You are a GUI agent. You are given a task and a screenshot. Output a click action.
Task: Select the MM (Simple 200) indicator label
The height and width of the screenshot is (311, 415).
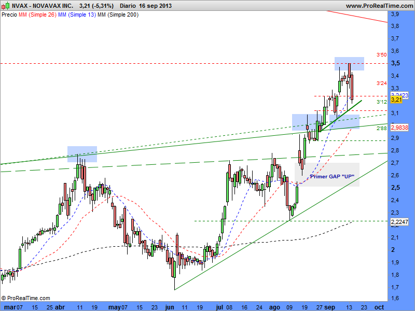tap(118, 15)
